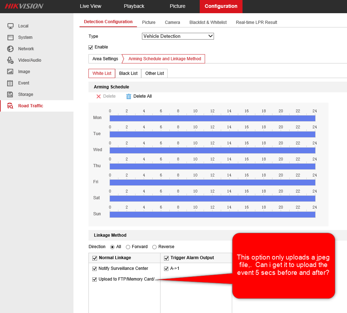Select the Black List tab
The image size is (347, 313).
[x=128, y=73]
